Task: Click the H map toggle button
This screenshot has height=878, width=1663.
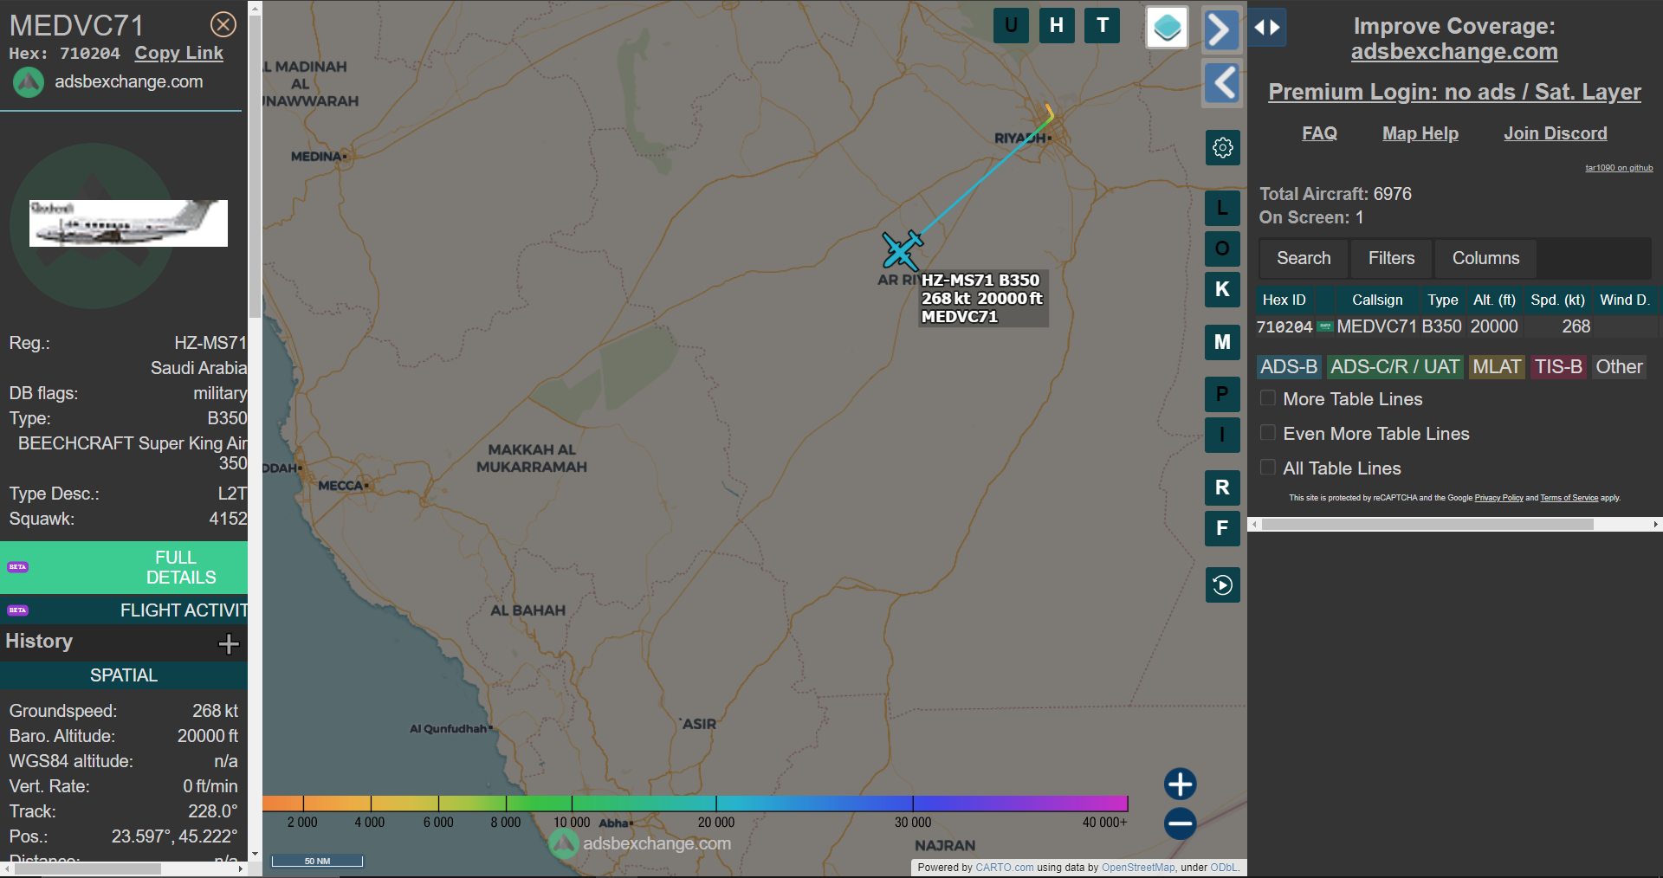Action: click(1057, 25)
